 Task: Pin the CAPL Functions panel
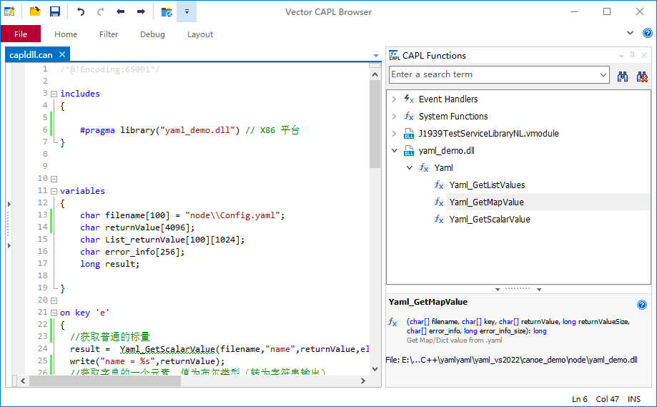tap(632, 55)
